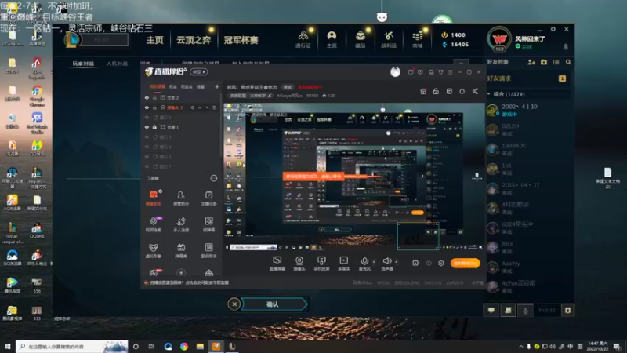Click the unlock icon in streaming info bar
Screen dimensions: 627x353
[436, 91]
